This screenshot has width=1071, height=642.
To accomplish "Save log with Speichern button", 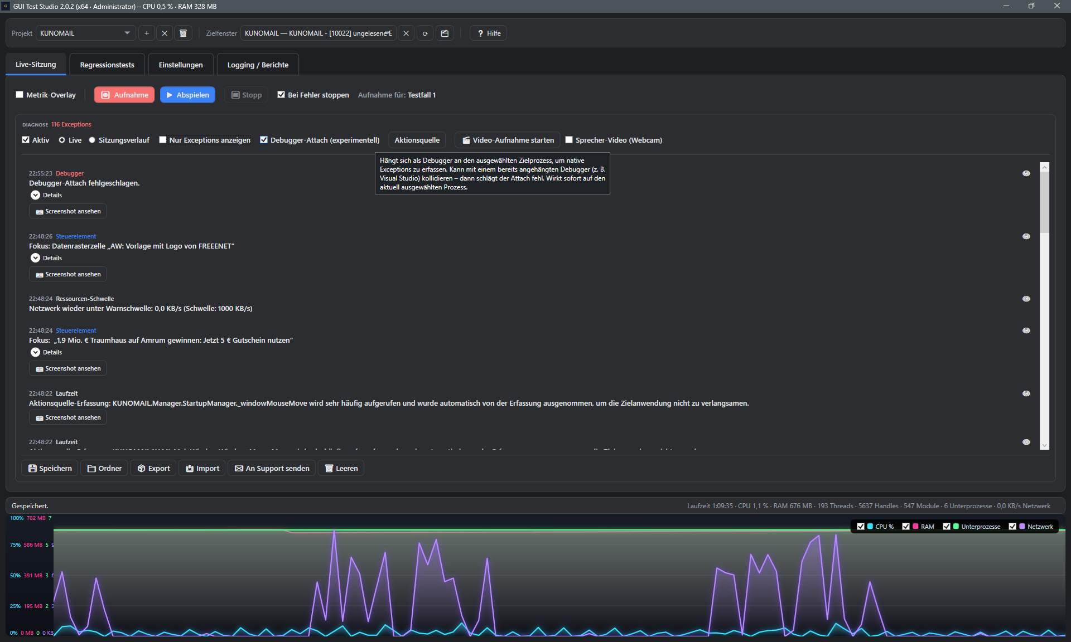I will coord(50,468).
